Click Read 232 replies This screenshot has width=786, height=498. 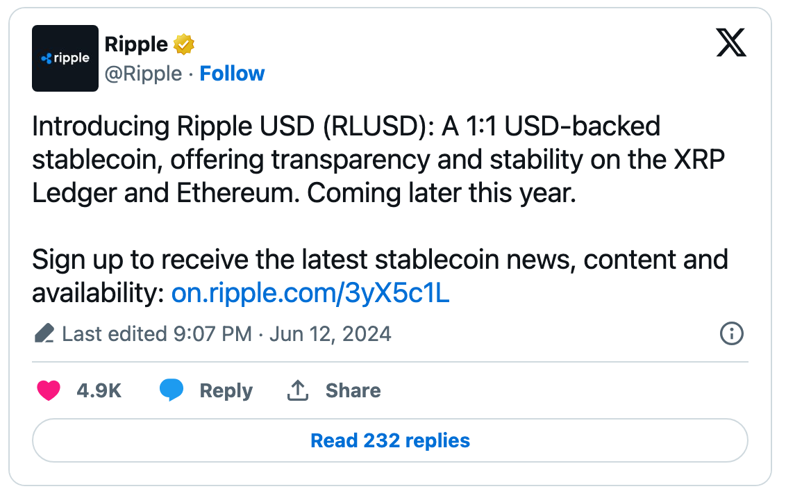click(390, 440)
